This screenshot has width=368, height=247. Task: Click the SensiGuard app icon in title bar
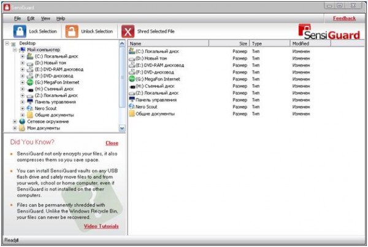7,7
